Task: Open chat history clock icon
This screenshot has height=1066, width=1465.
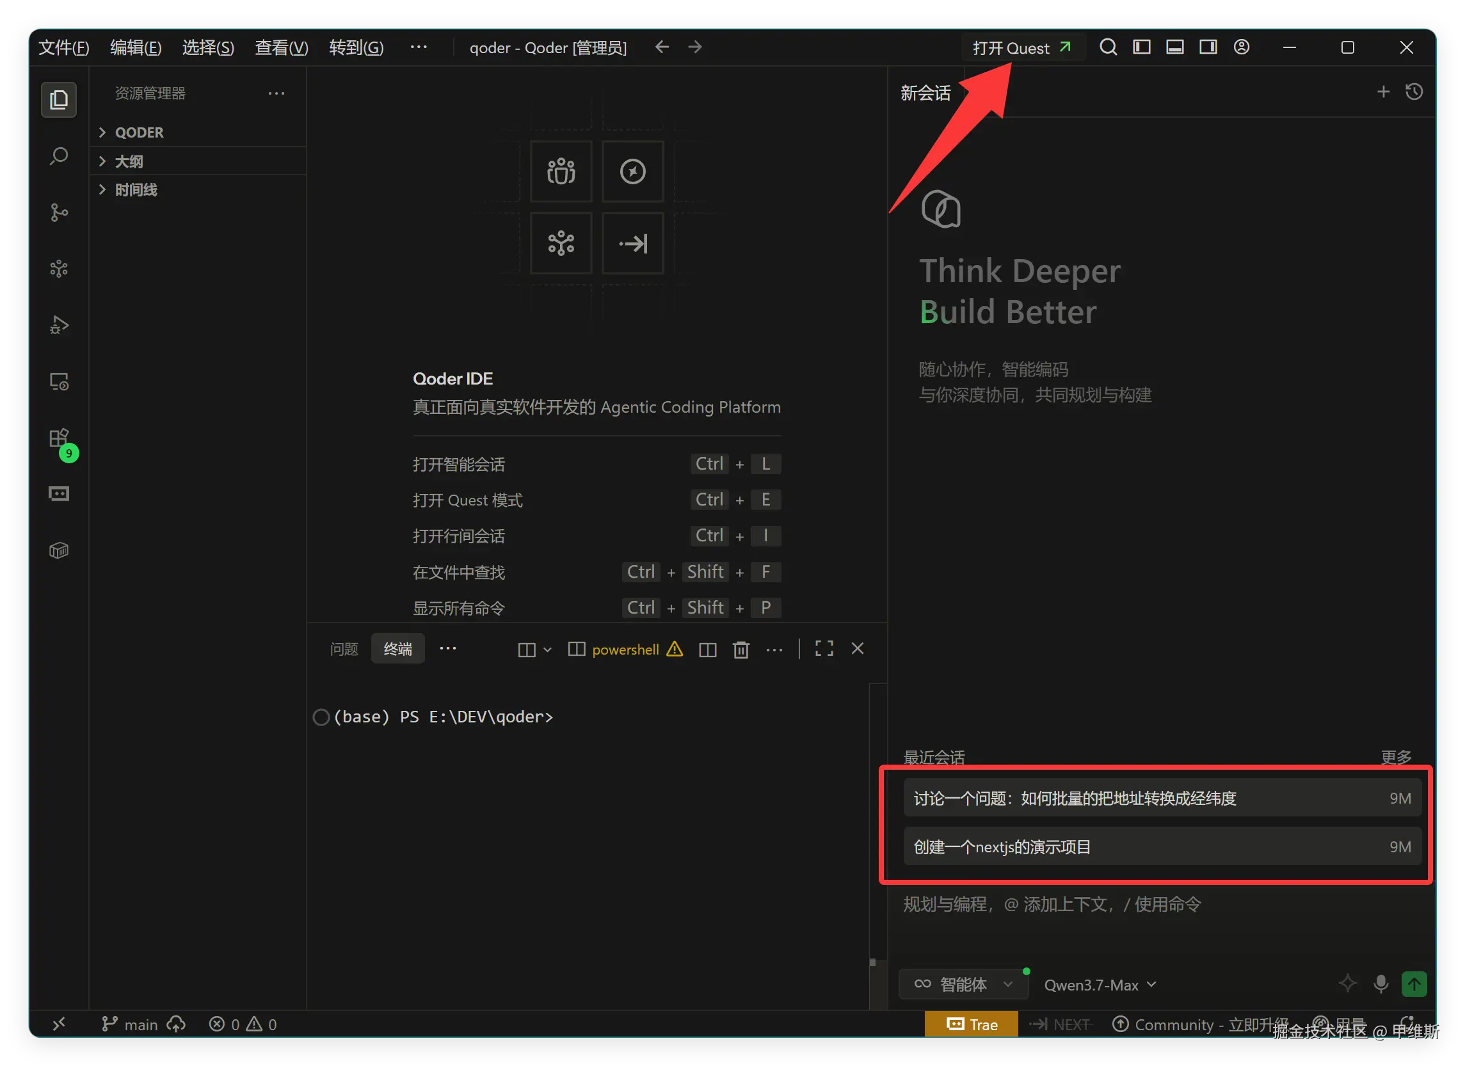Action: point(1413,91)
